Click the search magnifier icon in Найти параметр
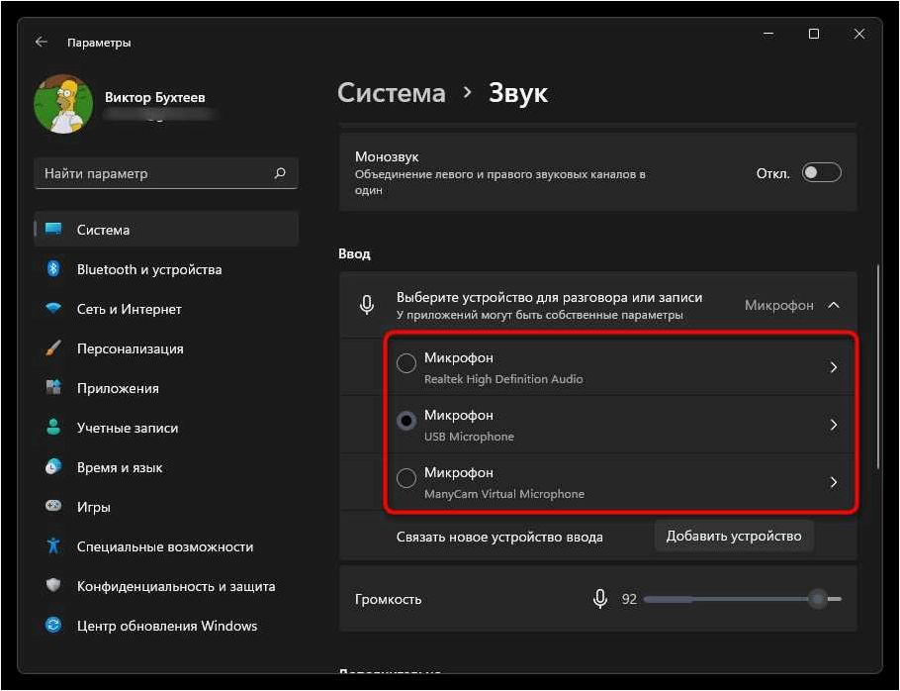 [x=280, y=173]
